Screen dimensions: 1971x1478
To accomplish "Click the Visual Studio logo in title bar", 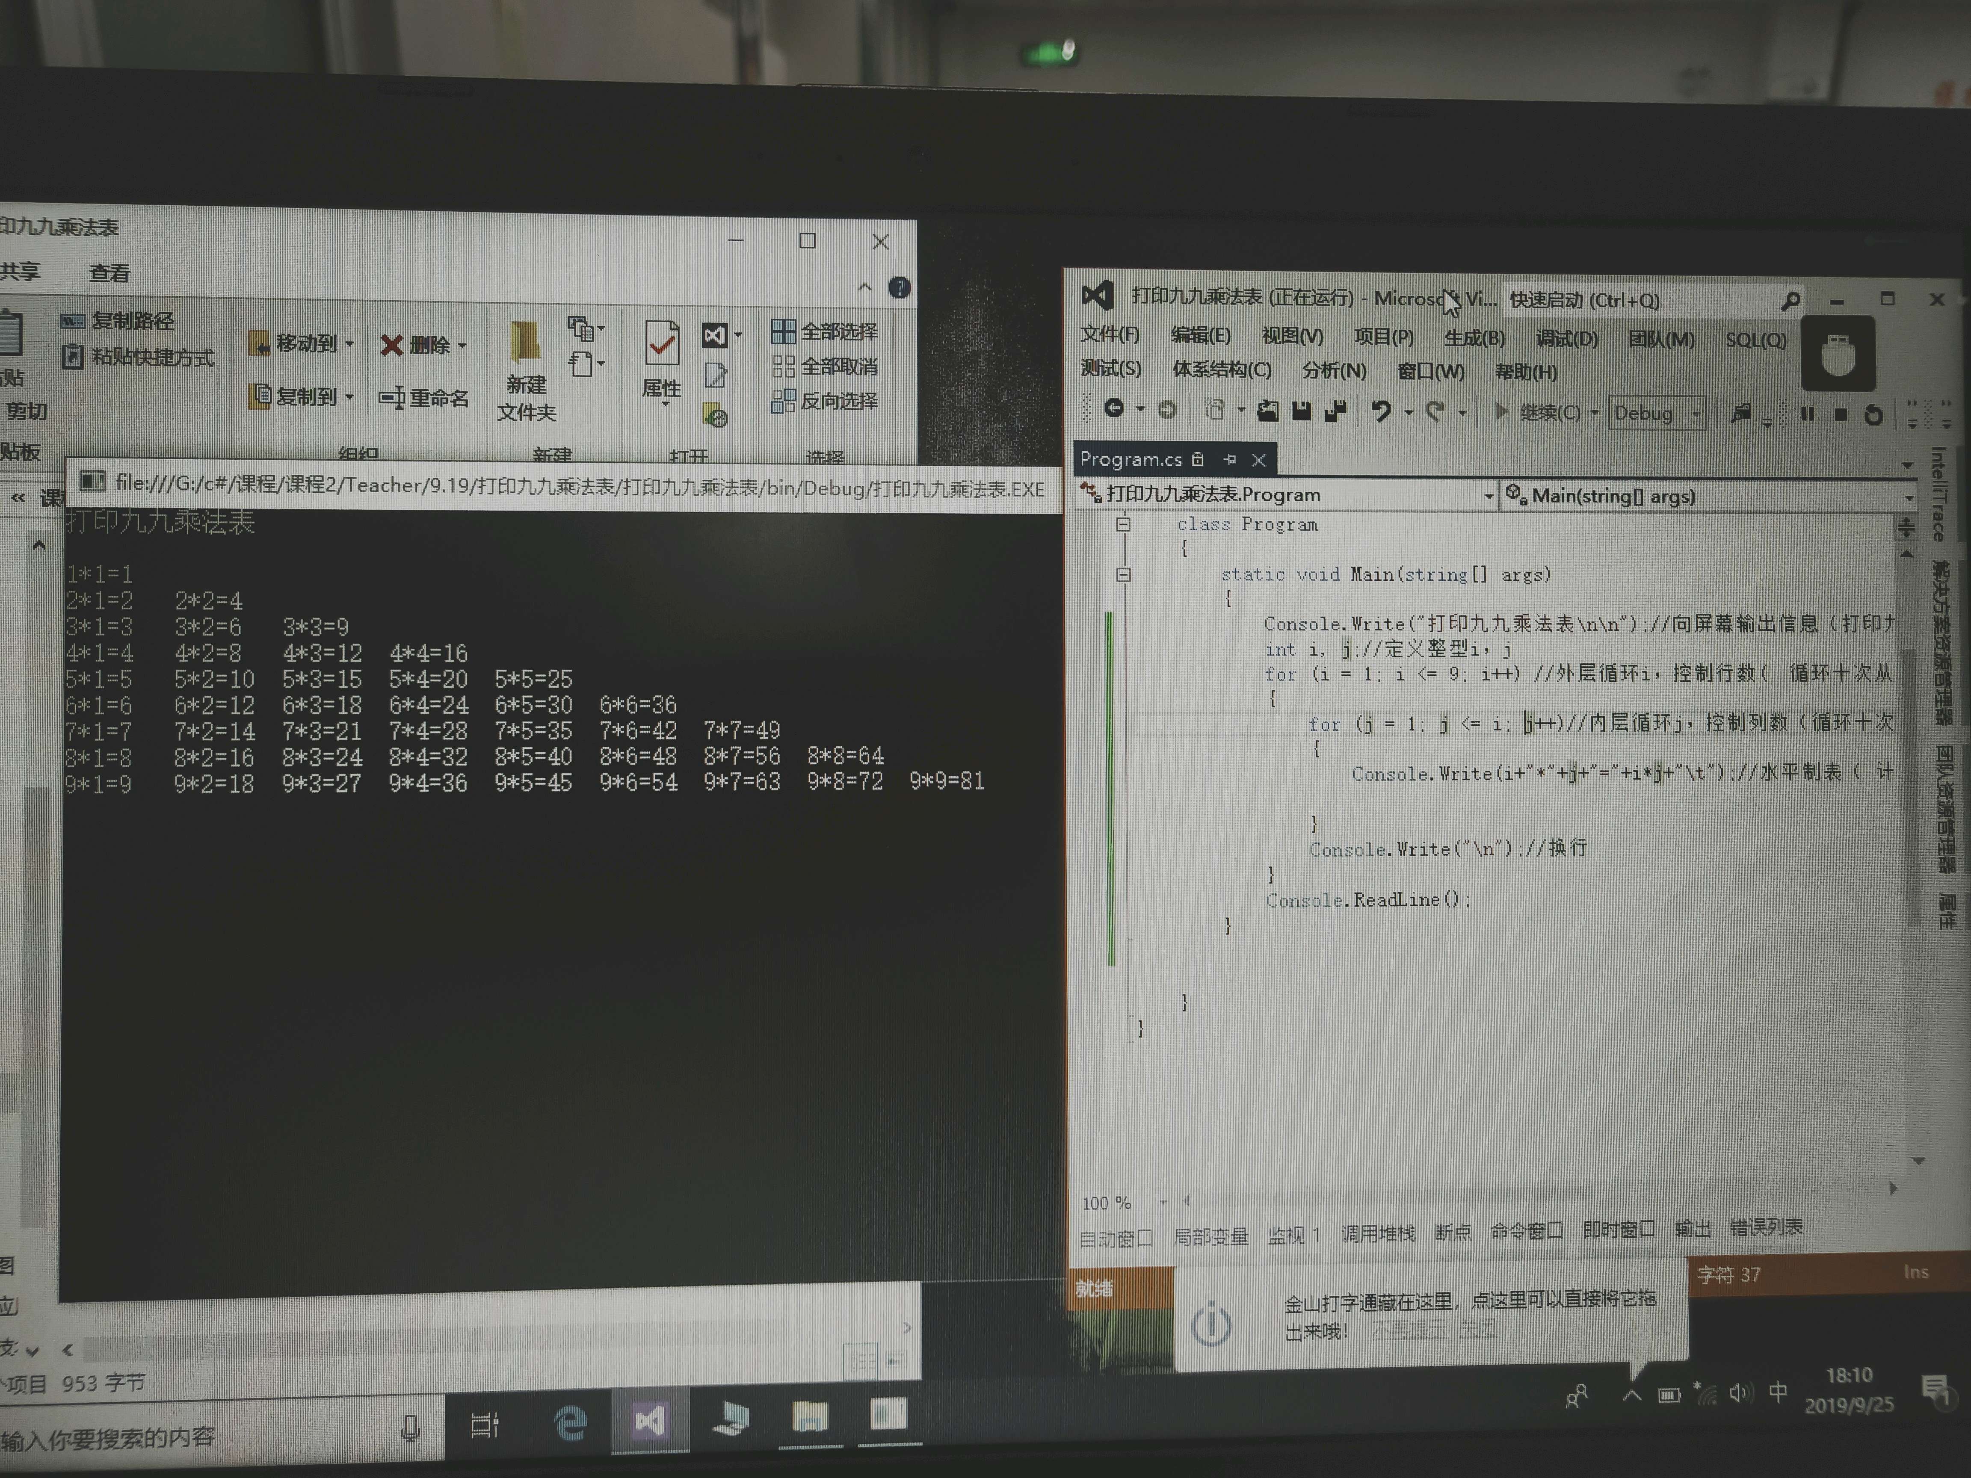I will click(x=1097, y=296).
